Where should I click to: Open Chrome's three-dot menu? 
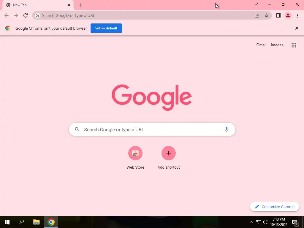(297, 15)
